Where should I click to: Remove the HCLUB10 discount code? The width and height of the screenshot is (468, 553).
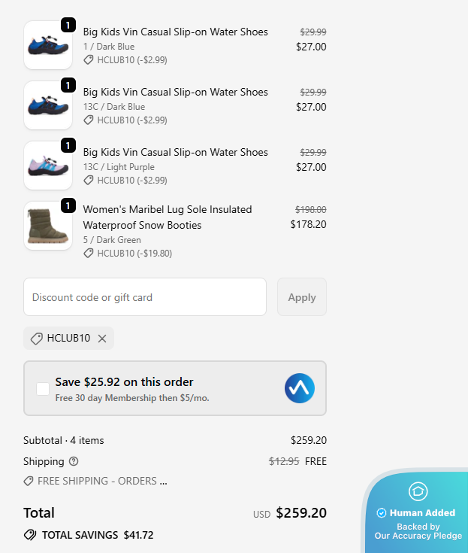(x=102, y=339)
